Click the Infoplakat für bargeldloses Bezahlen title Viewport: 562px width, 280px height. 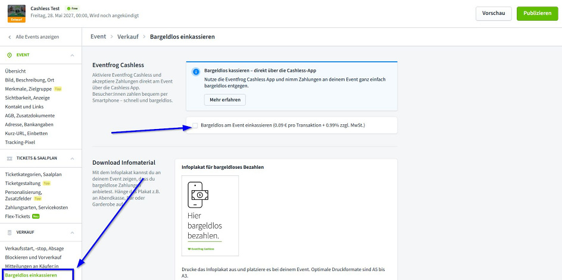pyautogui.click(x=223, y=167)
